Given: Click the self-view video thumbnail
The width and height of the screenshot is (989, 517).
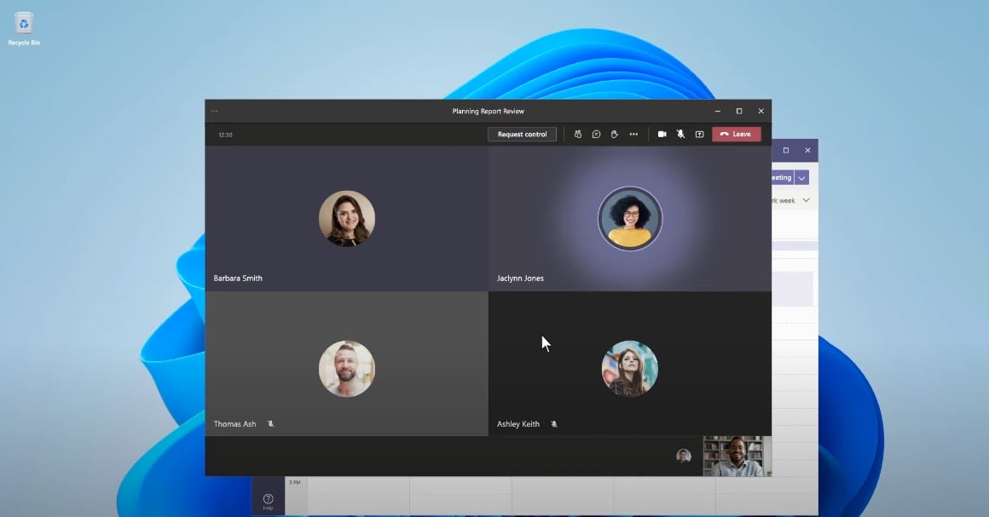Looking at the screenshot, I should click(x=734, y=456).
